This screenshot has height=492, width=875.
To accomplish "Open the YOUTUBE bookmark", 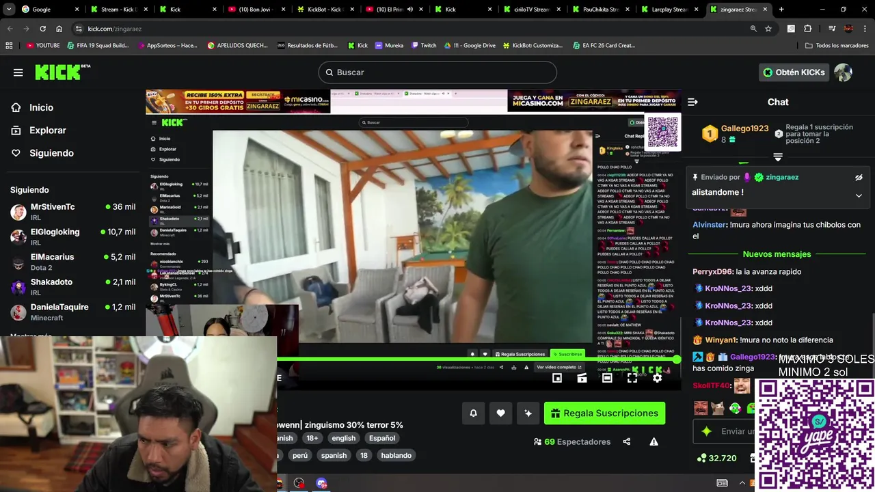I will pyautogui.click(x=42, y=45).
